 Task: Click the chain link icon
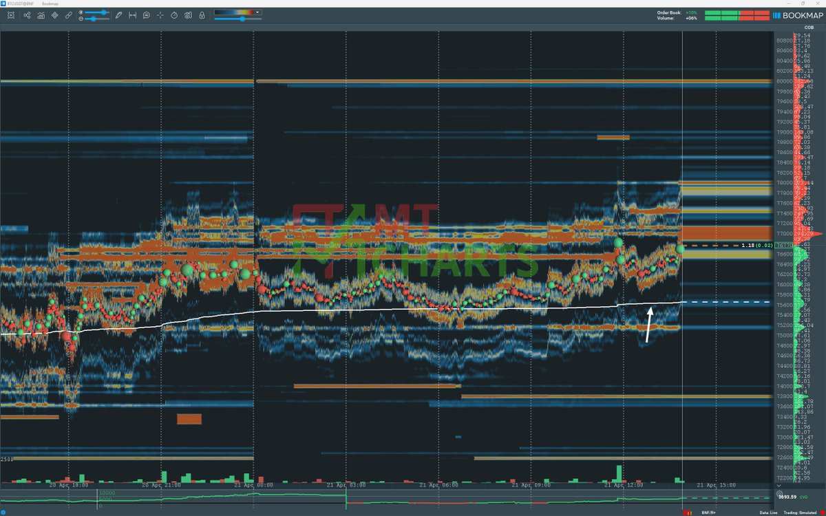tap(69, 14)
